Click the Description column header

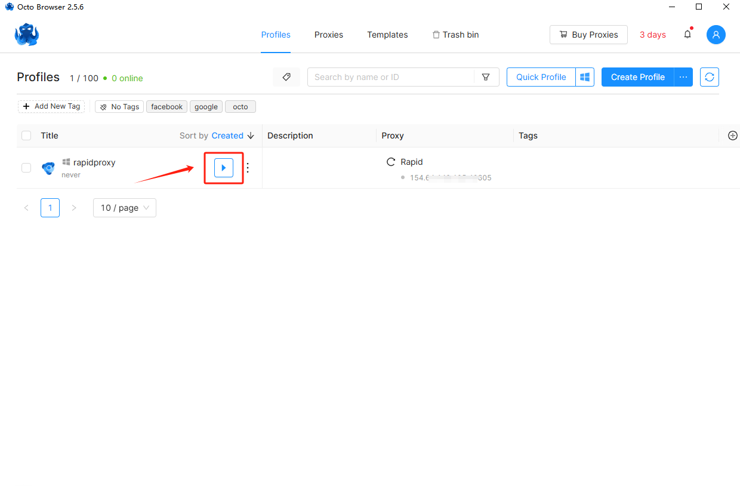pos(290,136)
